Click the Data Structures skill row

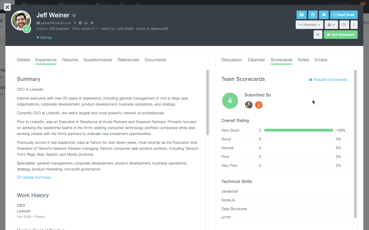pos(284,209)
